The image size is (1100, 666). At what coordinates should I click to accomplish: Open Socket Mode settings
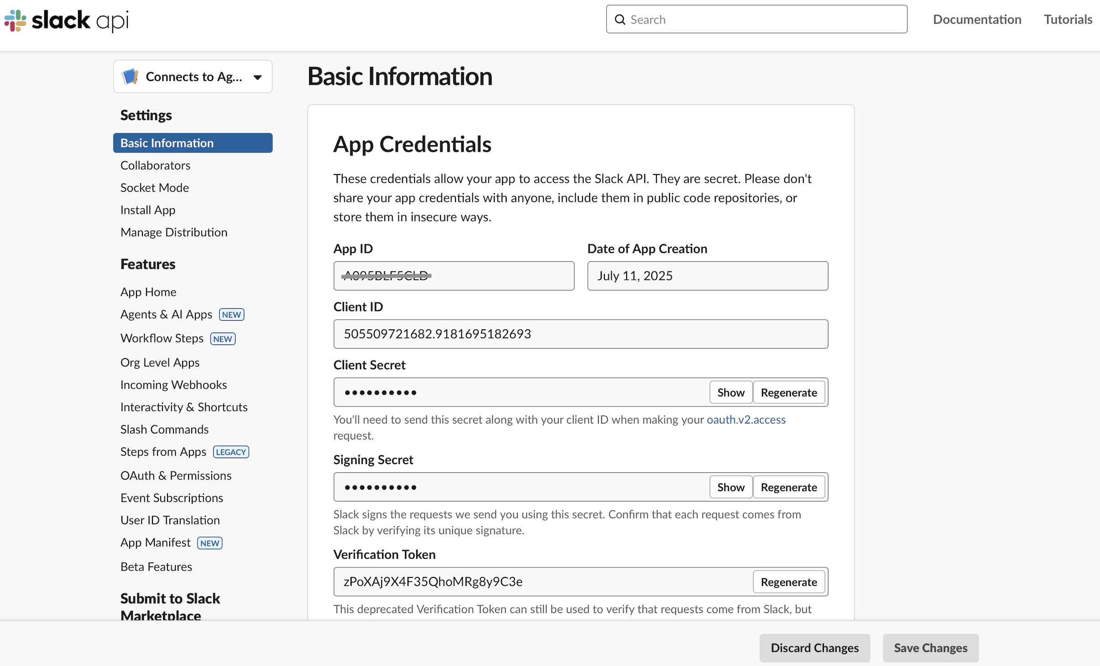click(x=154, y=187)
